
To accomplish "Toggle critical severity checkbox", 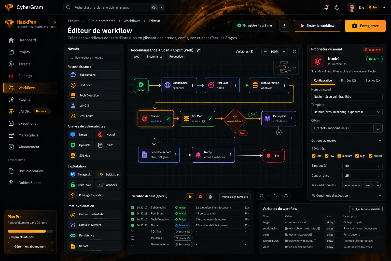I will pyautogui.click(x=370, y=156).
